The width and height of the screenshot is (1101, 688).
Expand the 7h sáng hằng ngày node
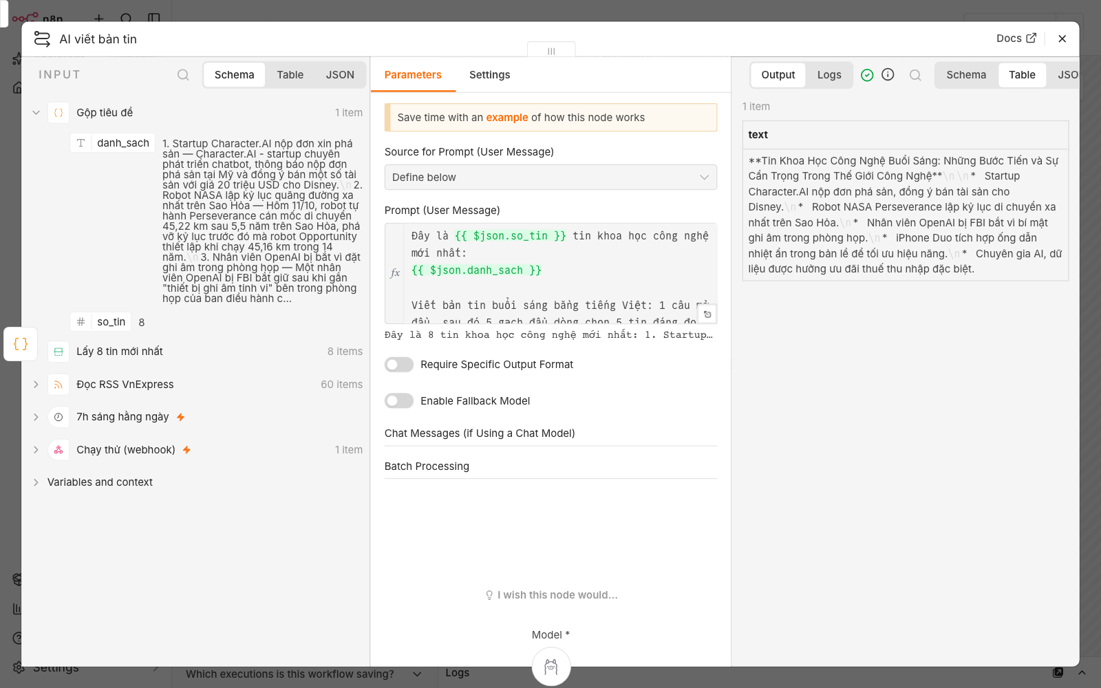point(36,417)
